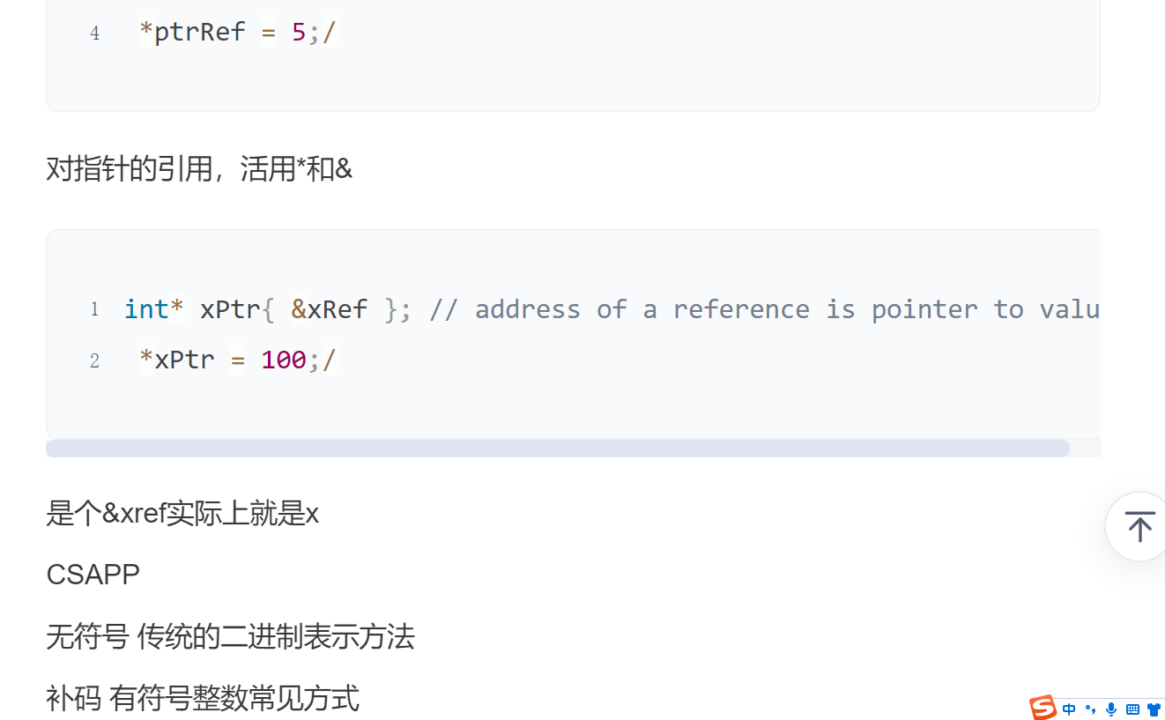This screenshot has width=1165, height=720.
Task: Open the IME soft keyboard icon
Action: 1132,709
